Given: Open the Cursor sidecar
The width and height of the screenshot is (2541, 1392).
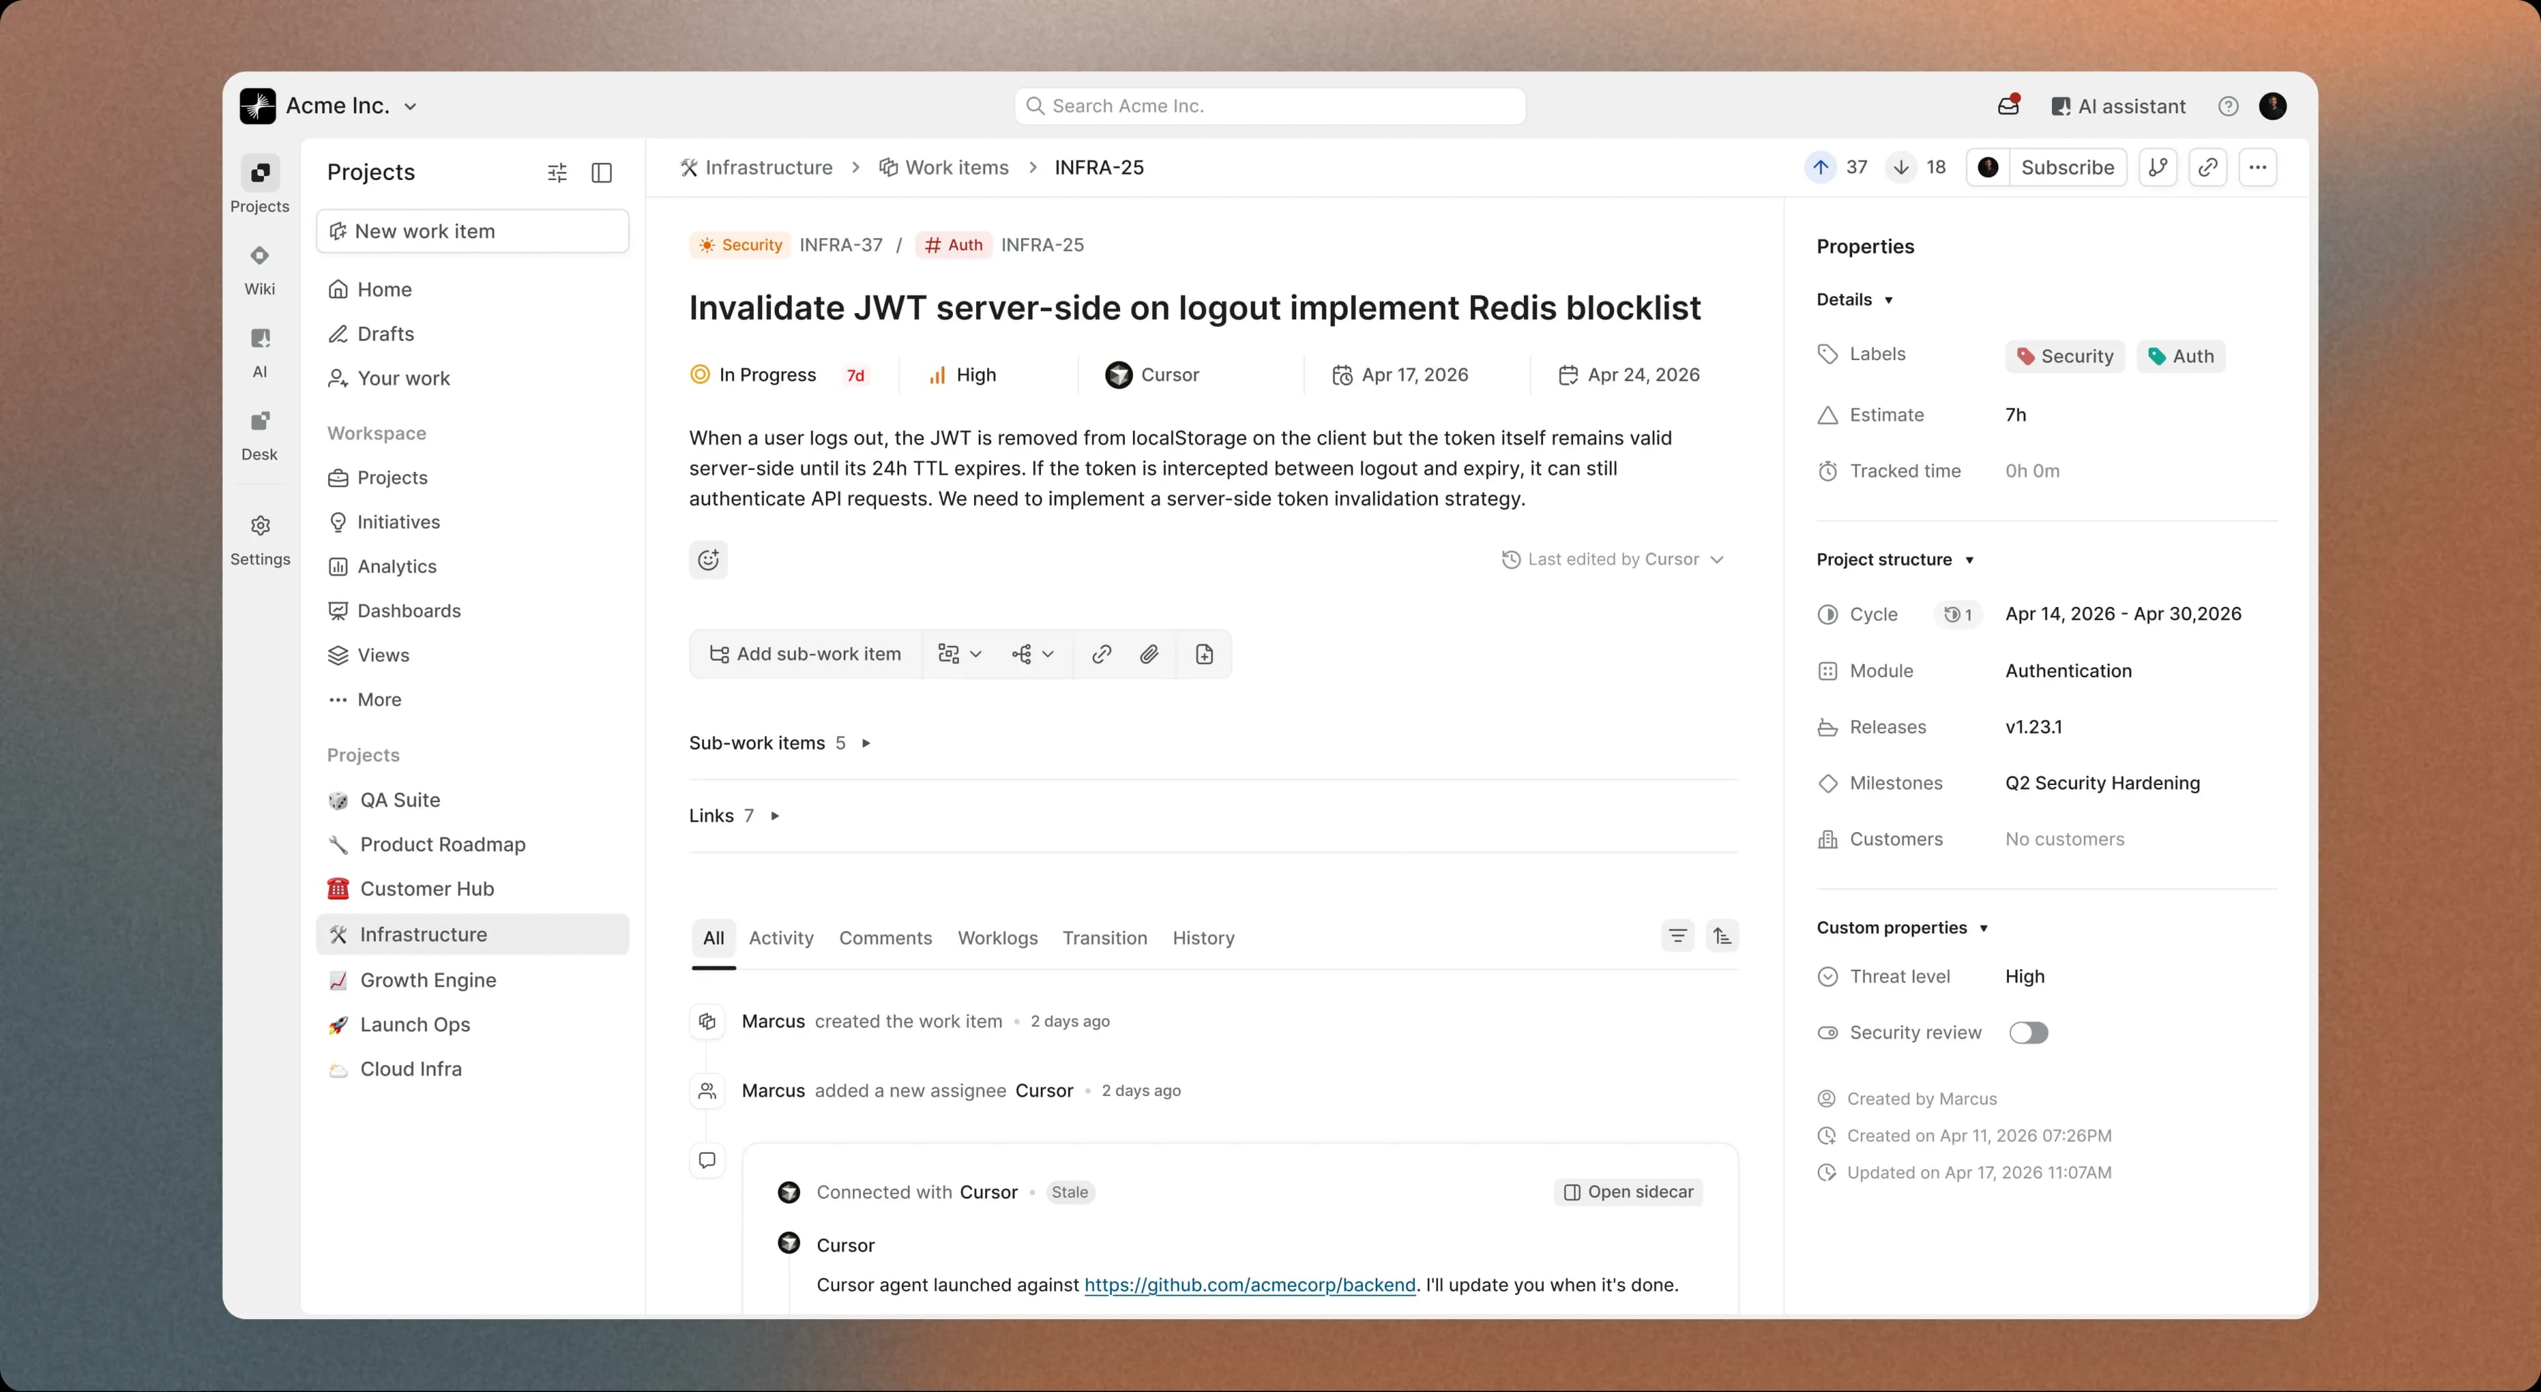Looking at the screenshot, I should [x=1628, y=1191].
